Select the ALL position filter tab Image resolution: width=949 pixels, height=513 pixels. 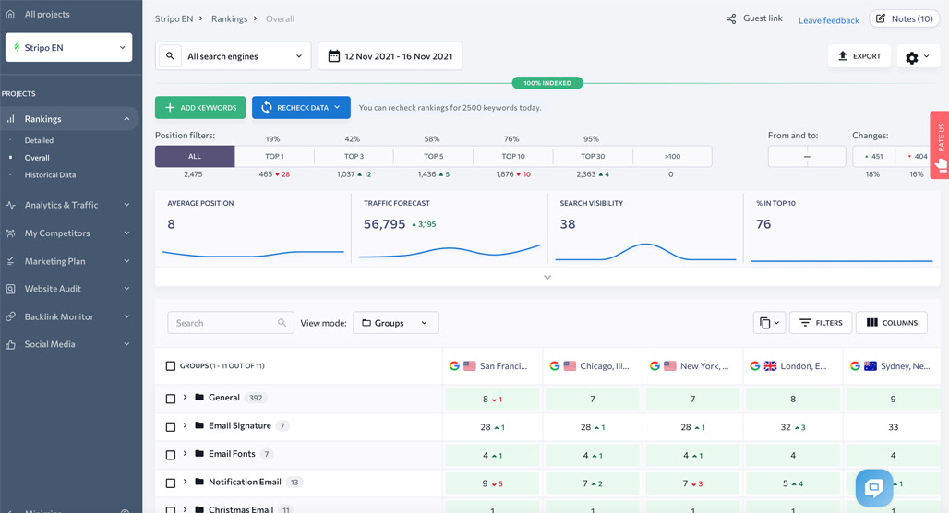(194, 156)
